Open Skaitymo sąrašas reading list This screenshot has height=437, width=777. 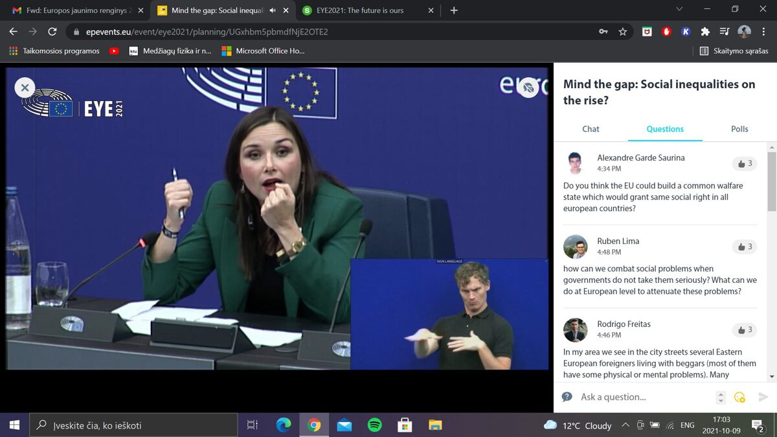point(734,50)
